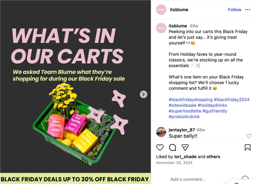Open the #blackfridayshopping hashtag

pyautogui.click(x=190, y=100)
